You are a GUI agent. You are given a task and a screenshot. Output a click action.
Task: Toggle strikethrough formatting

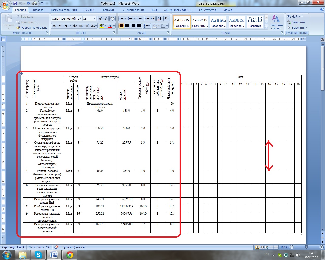75,26
